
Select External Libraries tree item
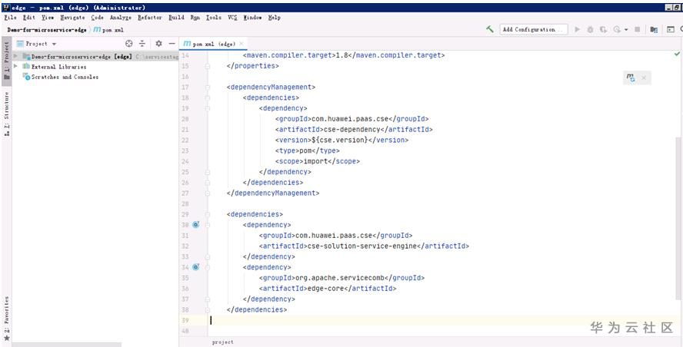[58, 67]
